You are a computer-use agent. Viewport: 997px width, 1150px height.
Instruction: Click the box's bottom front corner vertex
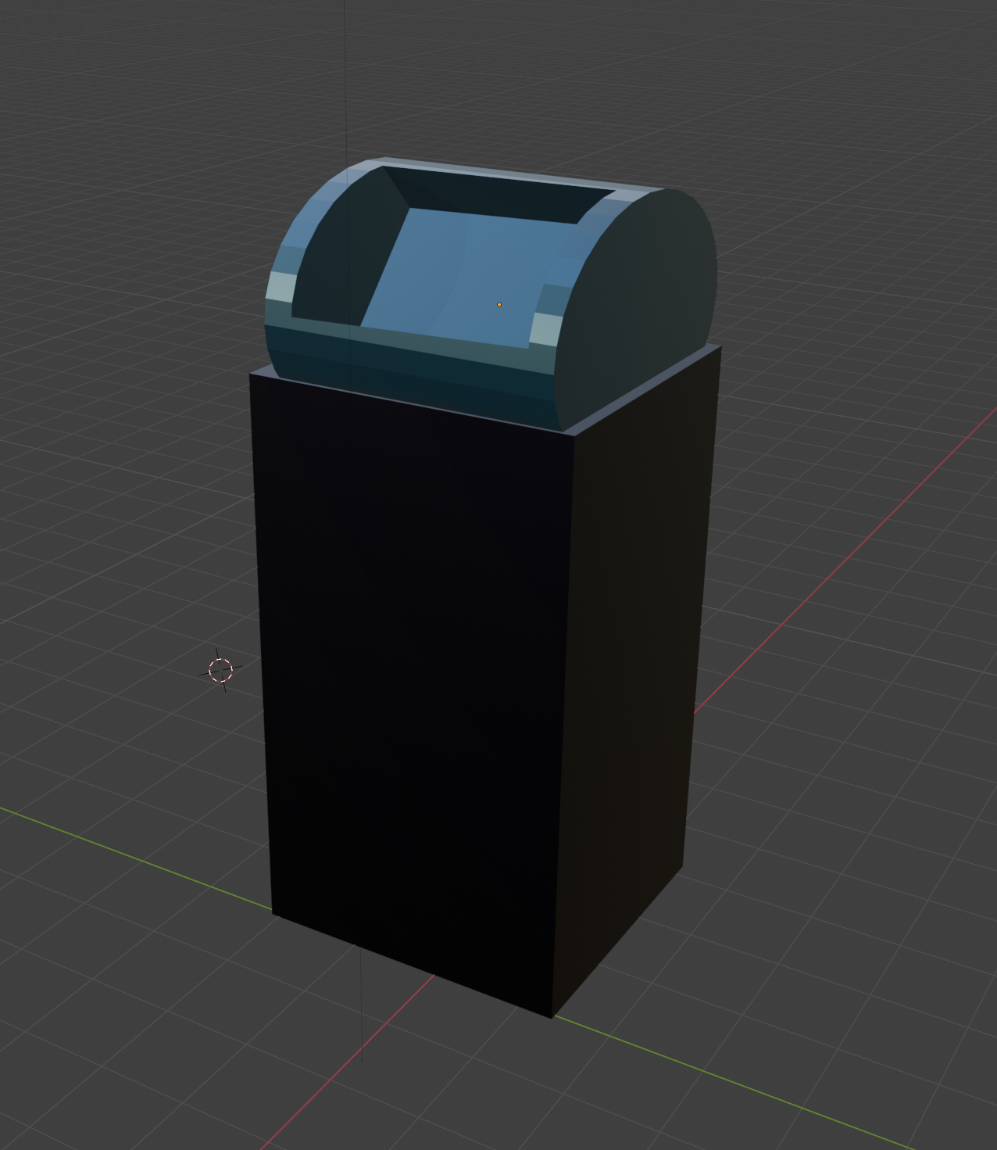coord(552,1018)
